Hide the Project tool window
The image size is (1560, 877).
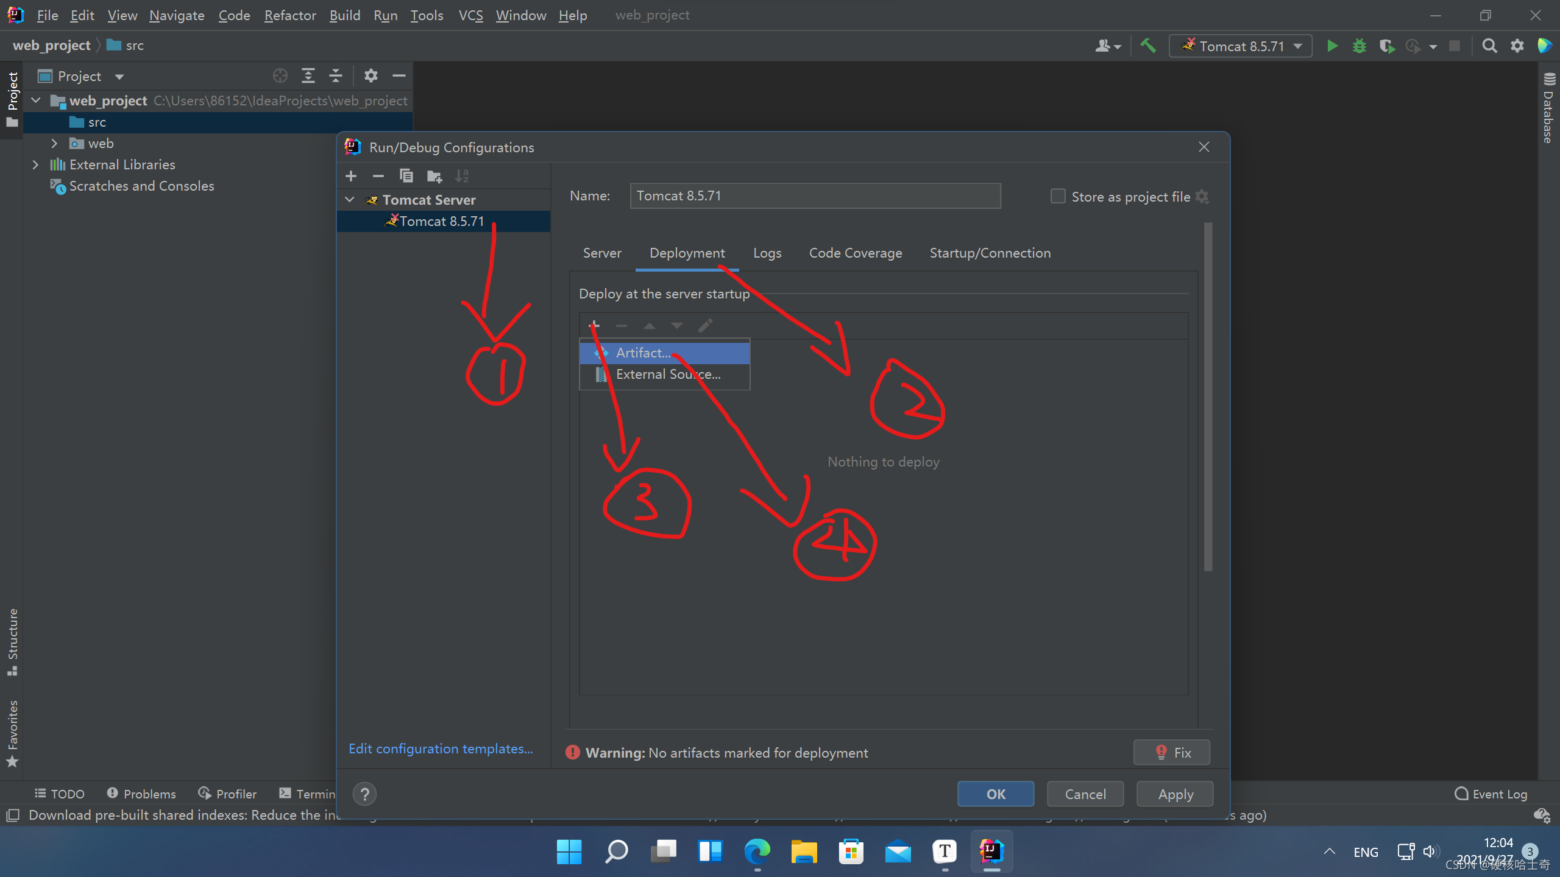tap(399, 76)
